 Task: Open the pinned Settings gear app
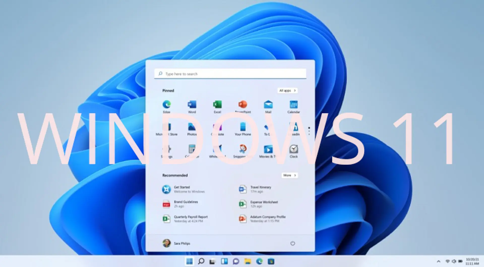(x=166, y=151)
